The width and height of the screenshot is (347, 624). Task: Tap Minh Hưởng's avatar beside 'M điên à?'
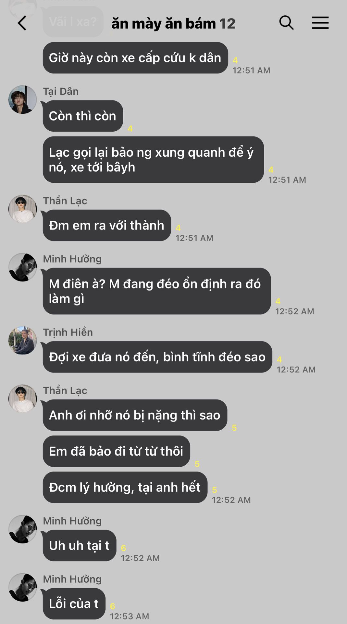click(22, 267)
